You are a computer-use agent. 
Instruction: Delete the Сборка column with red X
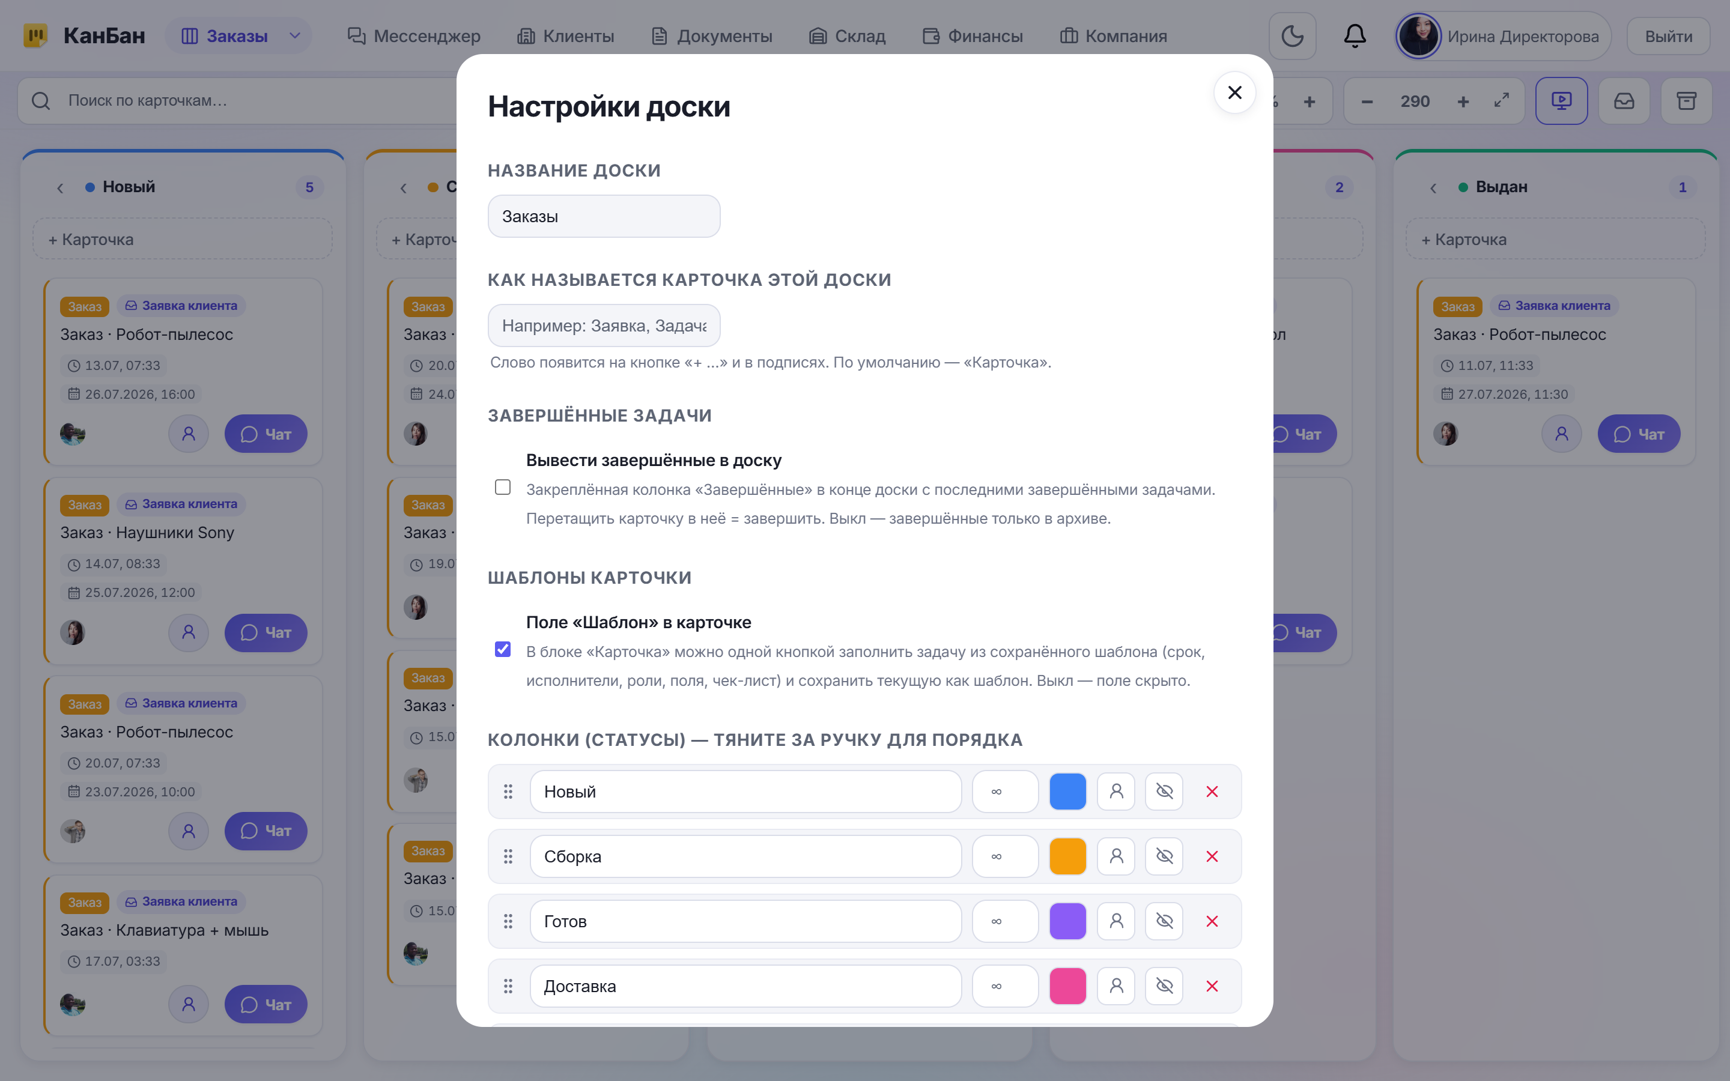1212,856
